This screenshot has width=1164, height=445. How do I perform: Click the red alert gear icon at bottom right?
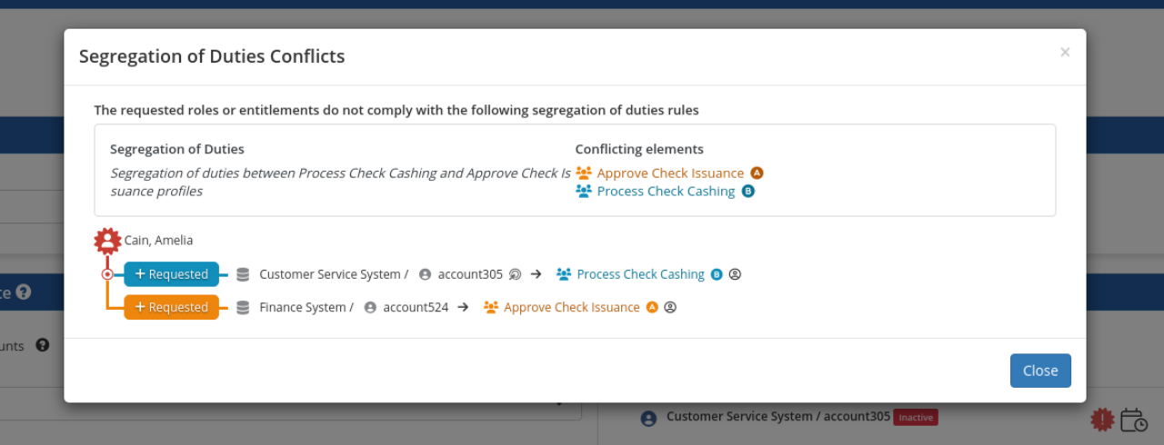[1102, 419]
